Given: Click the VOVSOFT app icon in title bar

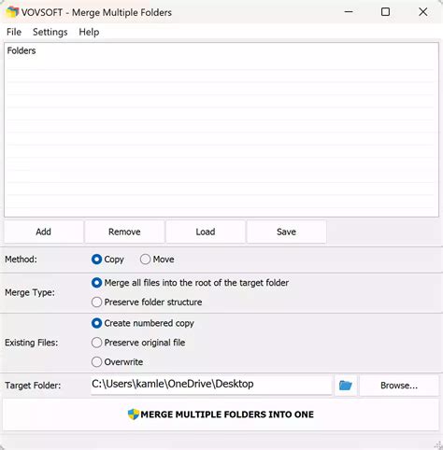Looking at the screenshot, I should pos(12,12).
